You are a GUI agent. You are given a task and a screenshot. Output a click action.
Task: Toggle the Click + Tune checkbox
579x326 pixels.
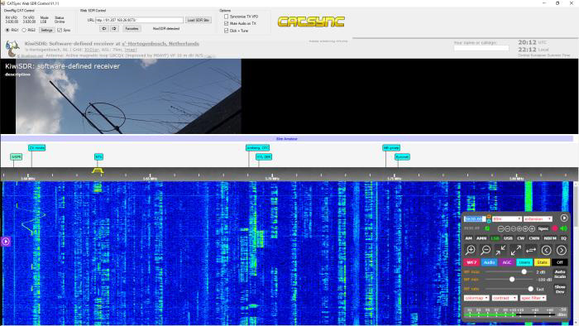click(226, 31)
